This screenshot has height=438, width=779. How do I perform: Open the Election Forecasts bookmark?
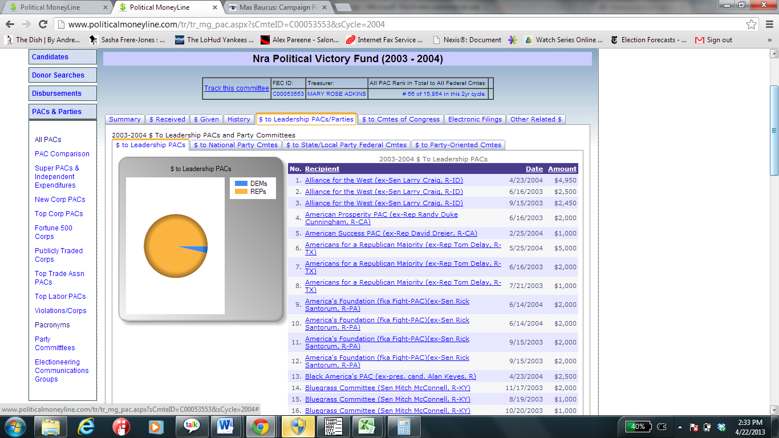pos(648,40)
